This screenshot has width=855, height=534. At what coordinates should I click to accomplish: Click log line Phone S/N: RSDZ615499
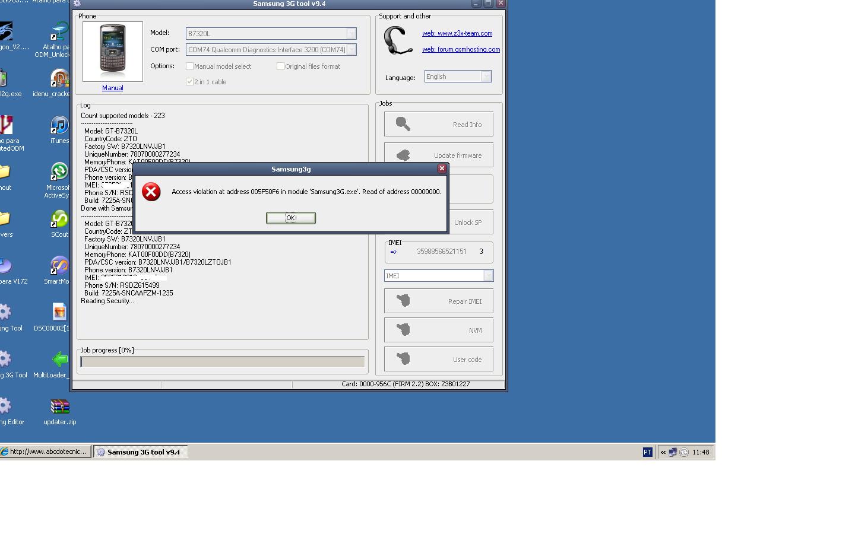click(x=122, y=285)
